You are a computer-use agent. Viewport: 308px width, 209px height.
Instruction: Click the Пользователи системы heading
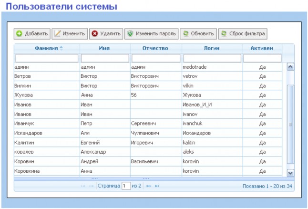coord(62,7)
